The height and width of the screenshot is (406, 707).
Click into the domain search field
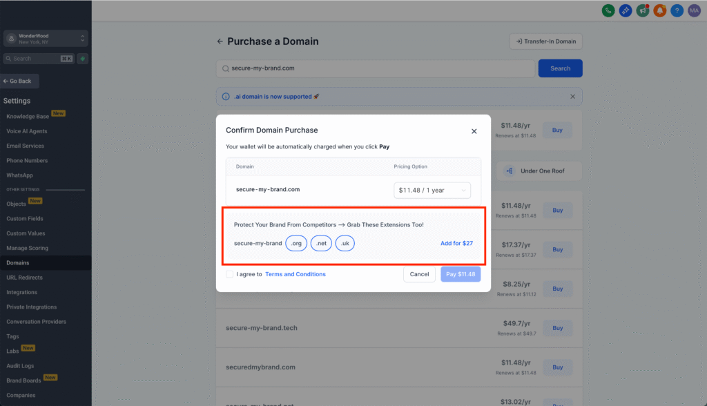tap(375, 68)
